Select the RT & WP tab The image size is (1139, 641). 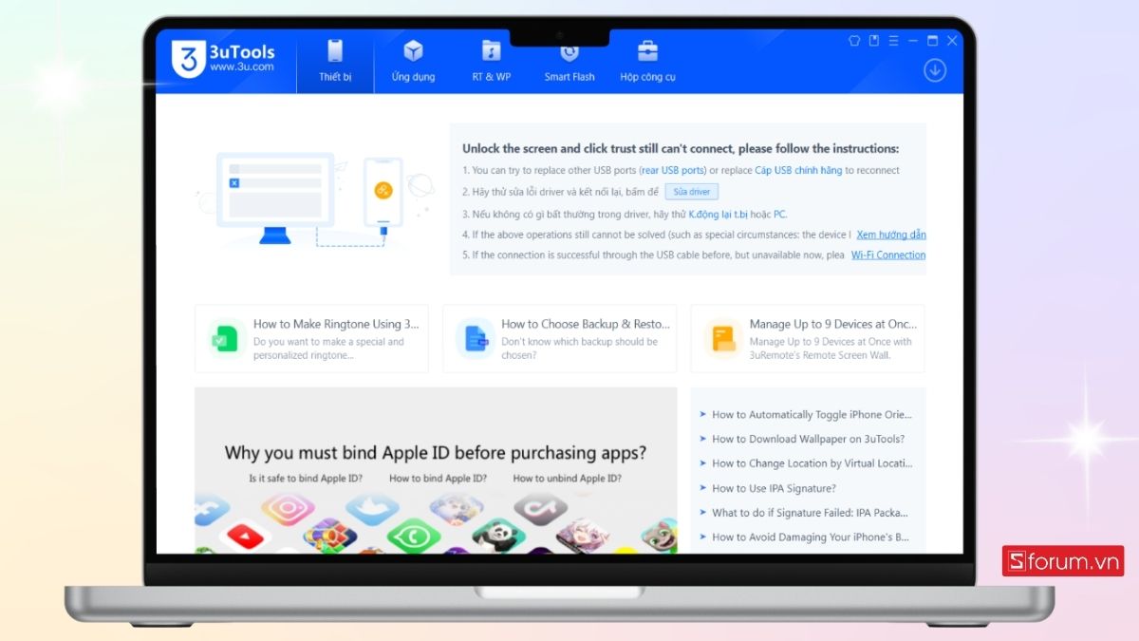pyautogui.click(x=491, y=61)
